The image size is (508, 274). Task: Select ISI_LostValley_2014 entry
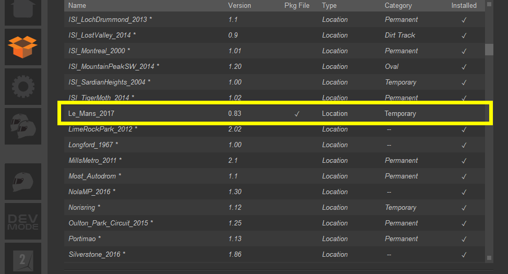275,35
